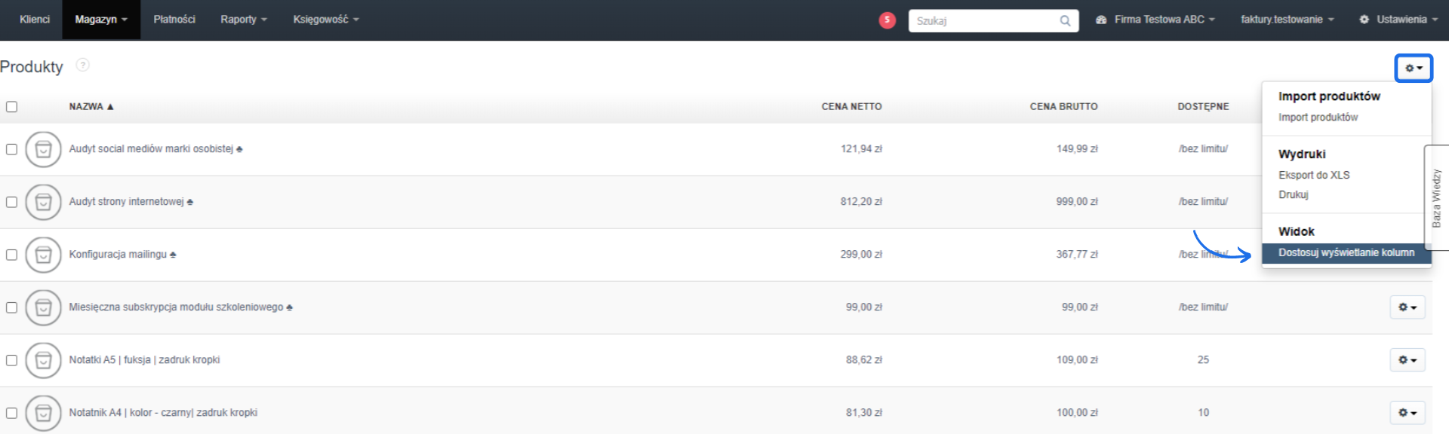Open the page gear menu at top right
Screen dimensions: 1449x437
(1413, 68)
